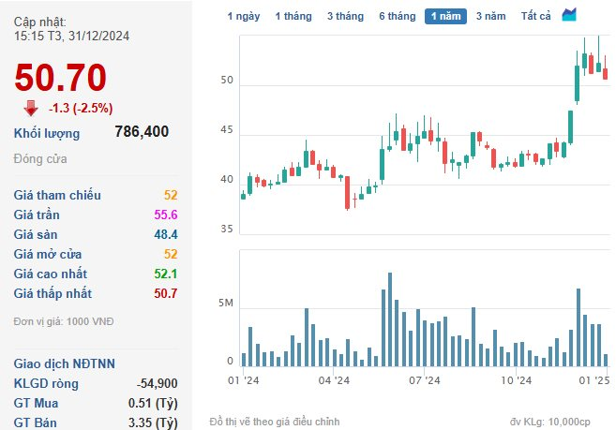Click the highest price value 52.1
Screen dimensions: 616x430
pyautogui.click(x=166, y=274)
